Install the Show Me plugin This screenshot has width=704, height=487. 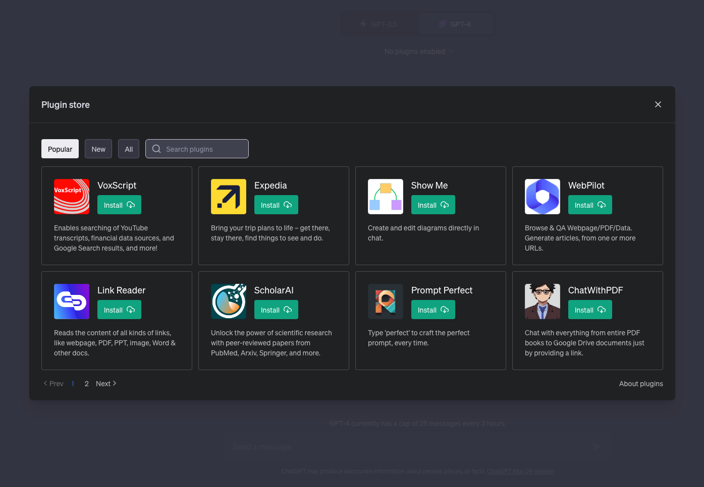433,205
